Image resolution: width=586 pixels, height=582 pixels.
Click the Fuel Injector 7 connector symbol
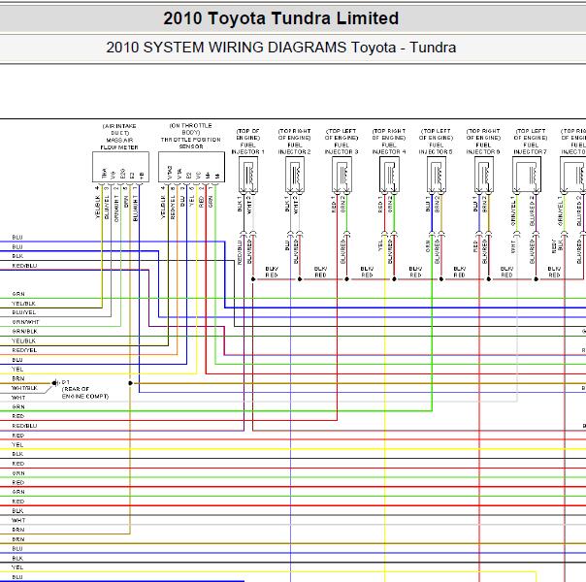531,176
